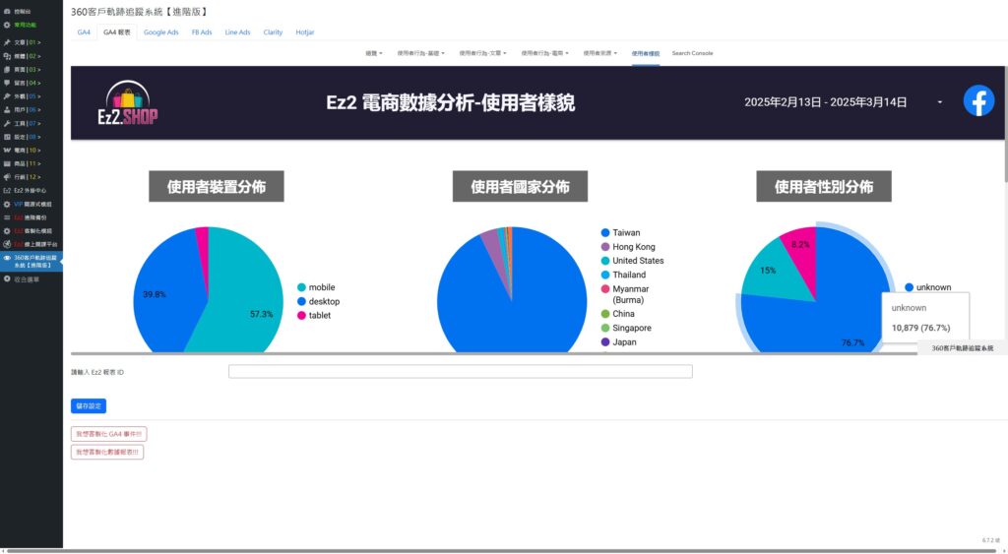1008x554 pixels.
Task: Open the Ez2 外掛中心 icon
Action: 7,190
